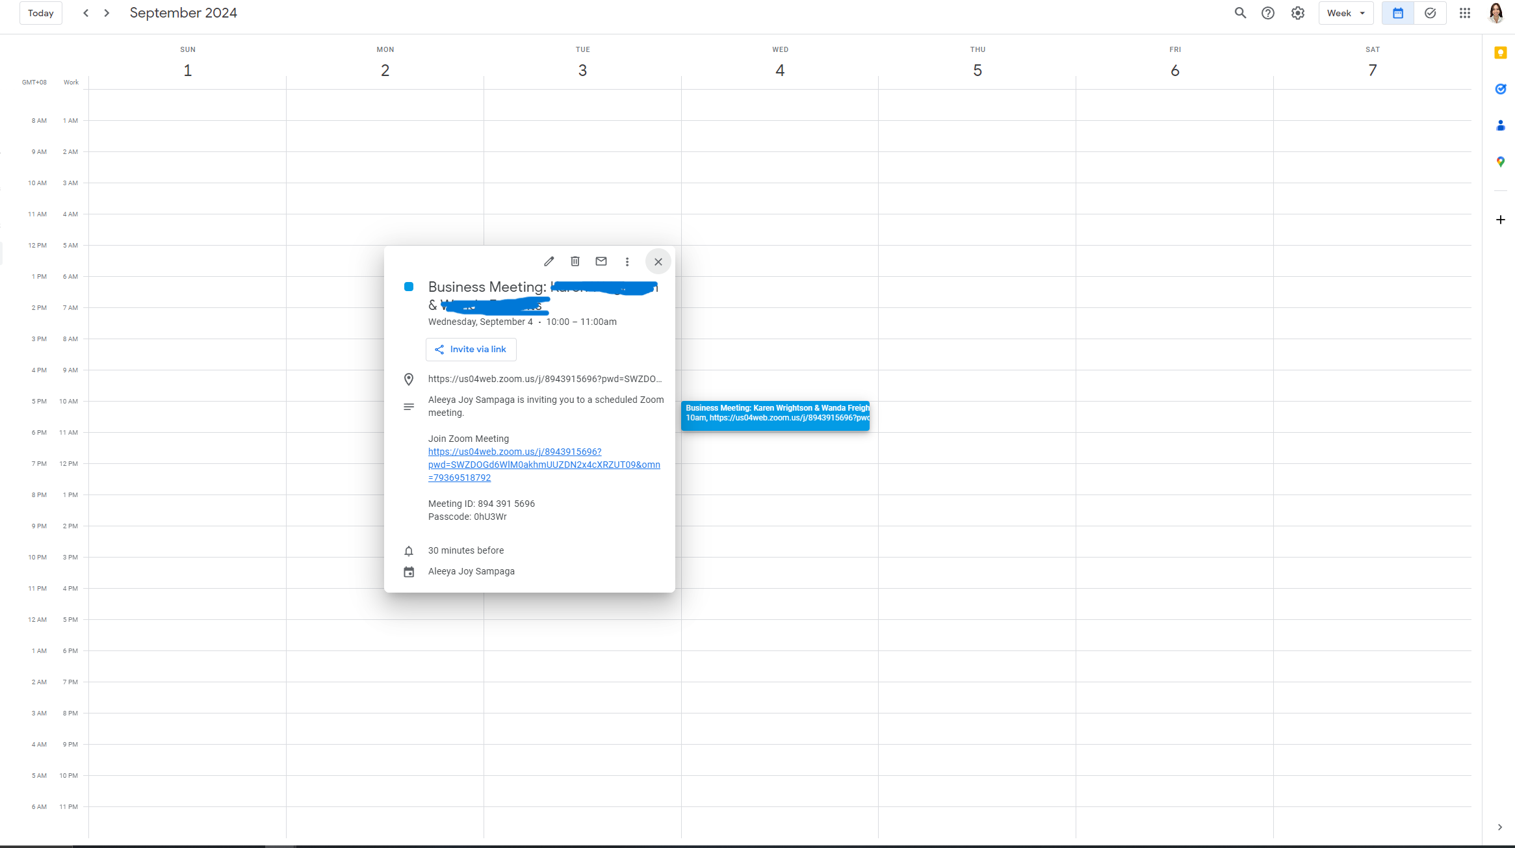
Task: Open the event options three-dot menu
Action: (627, 261)
